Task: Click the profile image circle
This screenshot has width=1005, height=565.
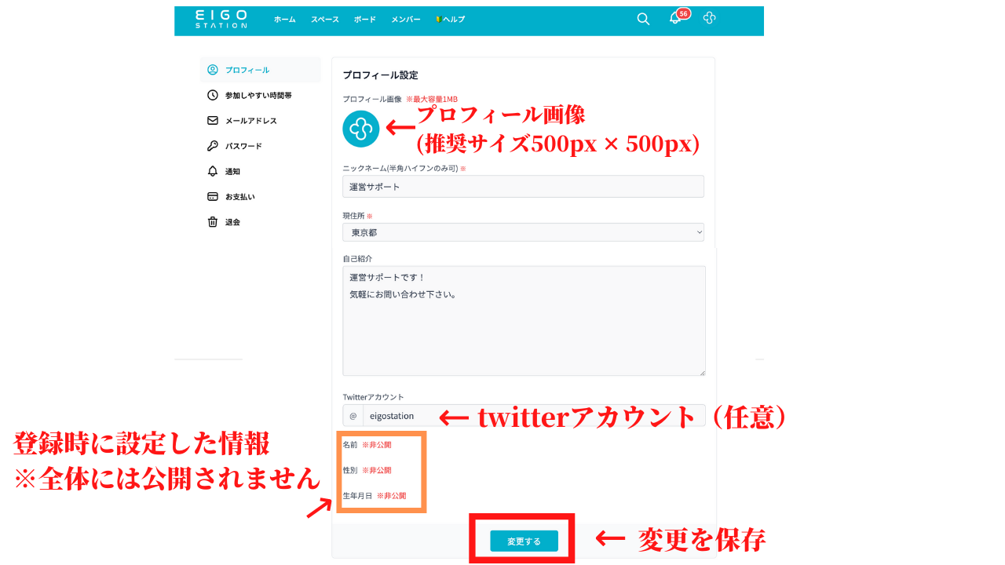Action: click(x=361, y=129)
